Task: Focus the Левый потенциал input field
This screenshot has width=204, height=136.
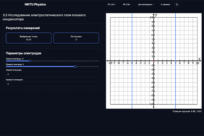Action: 52,74
